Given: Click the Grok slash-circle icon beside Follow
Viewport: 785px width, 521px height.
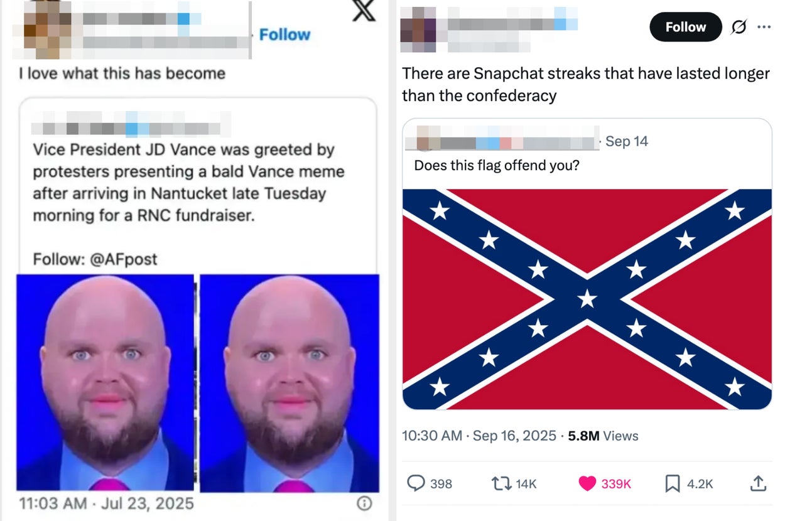Looking at the screenshot, I should point(739,27).
